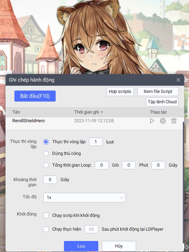Viewport: 189px width, 252px height.
Task: Focus the loop count lượt field
Action: click(x=96, y=142)
